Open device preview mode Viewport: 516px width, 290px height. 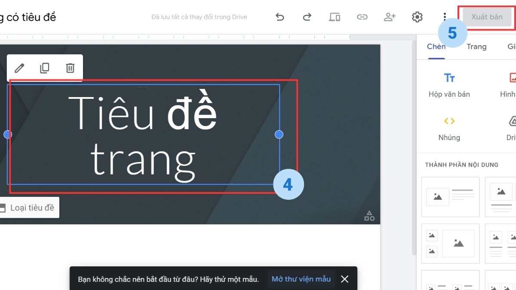pos(335,17)
